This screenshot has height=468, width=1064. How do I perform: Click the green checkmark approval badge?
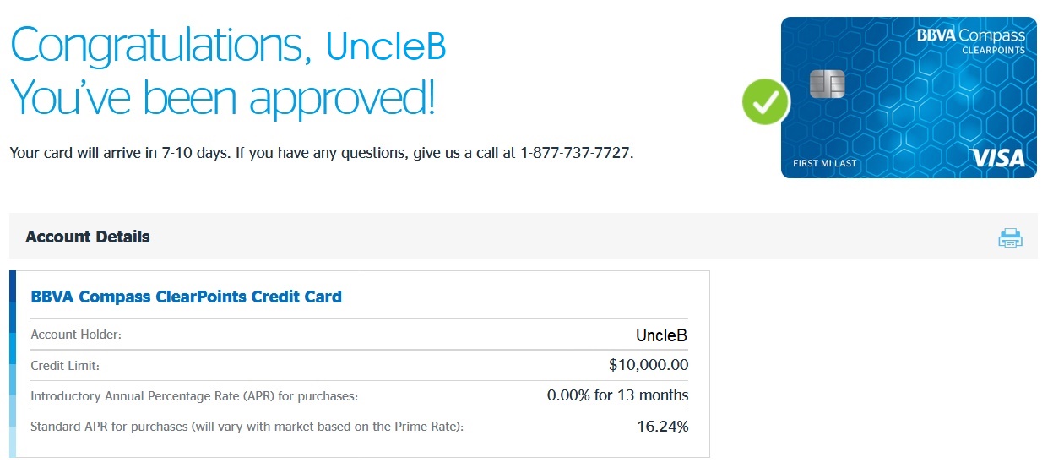coord(765,101)
